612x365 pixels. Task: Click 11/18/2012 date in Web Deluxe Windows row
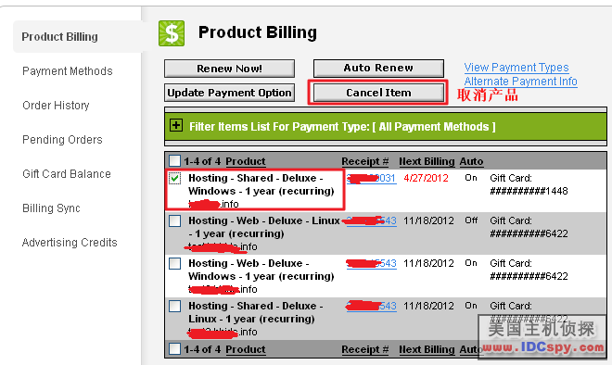[x=428, y=263]
